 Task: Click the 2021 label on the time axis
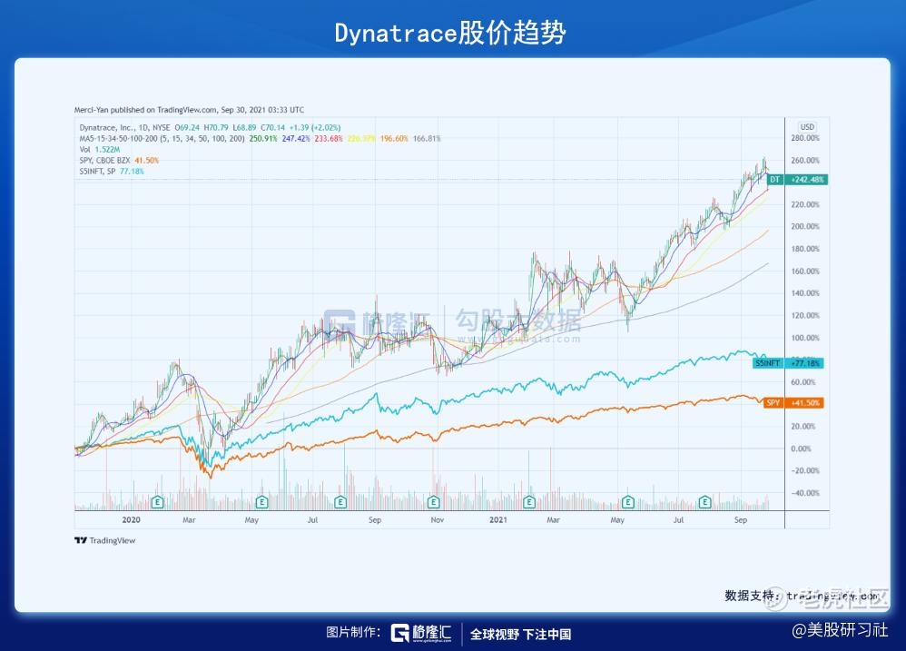pyautogui.click(x=498, y=520)
